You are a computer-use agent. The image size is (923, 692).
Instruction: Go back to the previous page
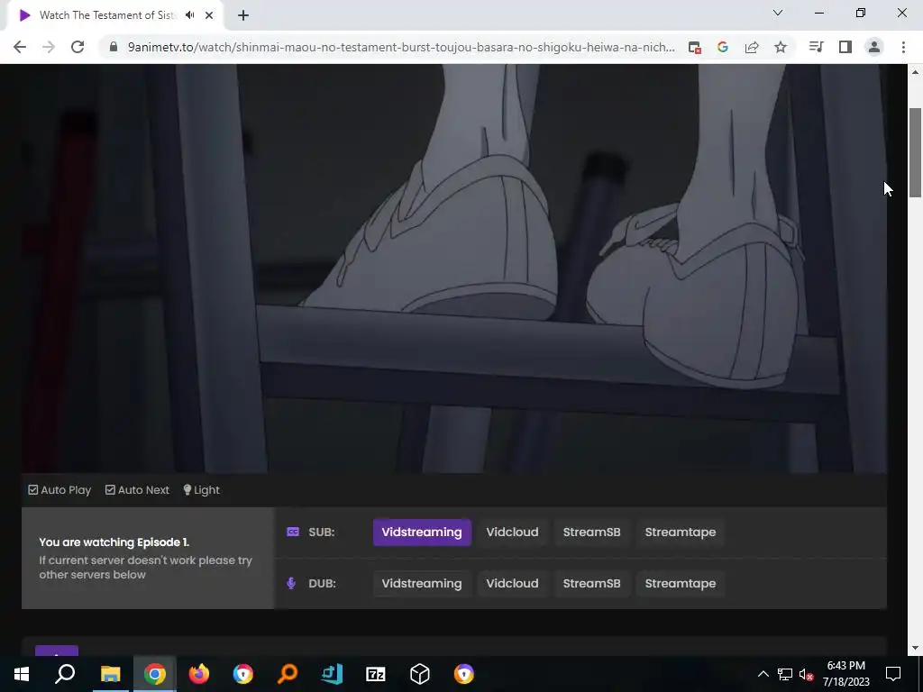click(20, 47)
